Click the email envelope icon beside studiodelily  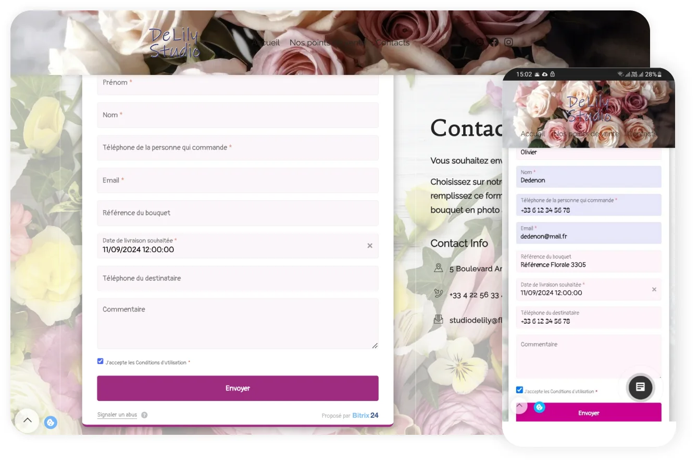click(438, 319)
